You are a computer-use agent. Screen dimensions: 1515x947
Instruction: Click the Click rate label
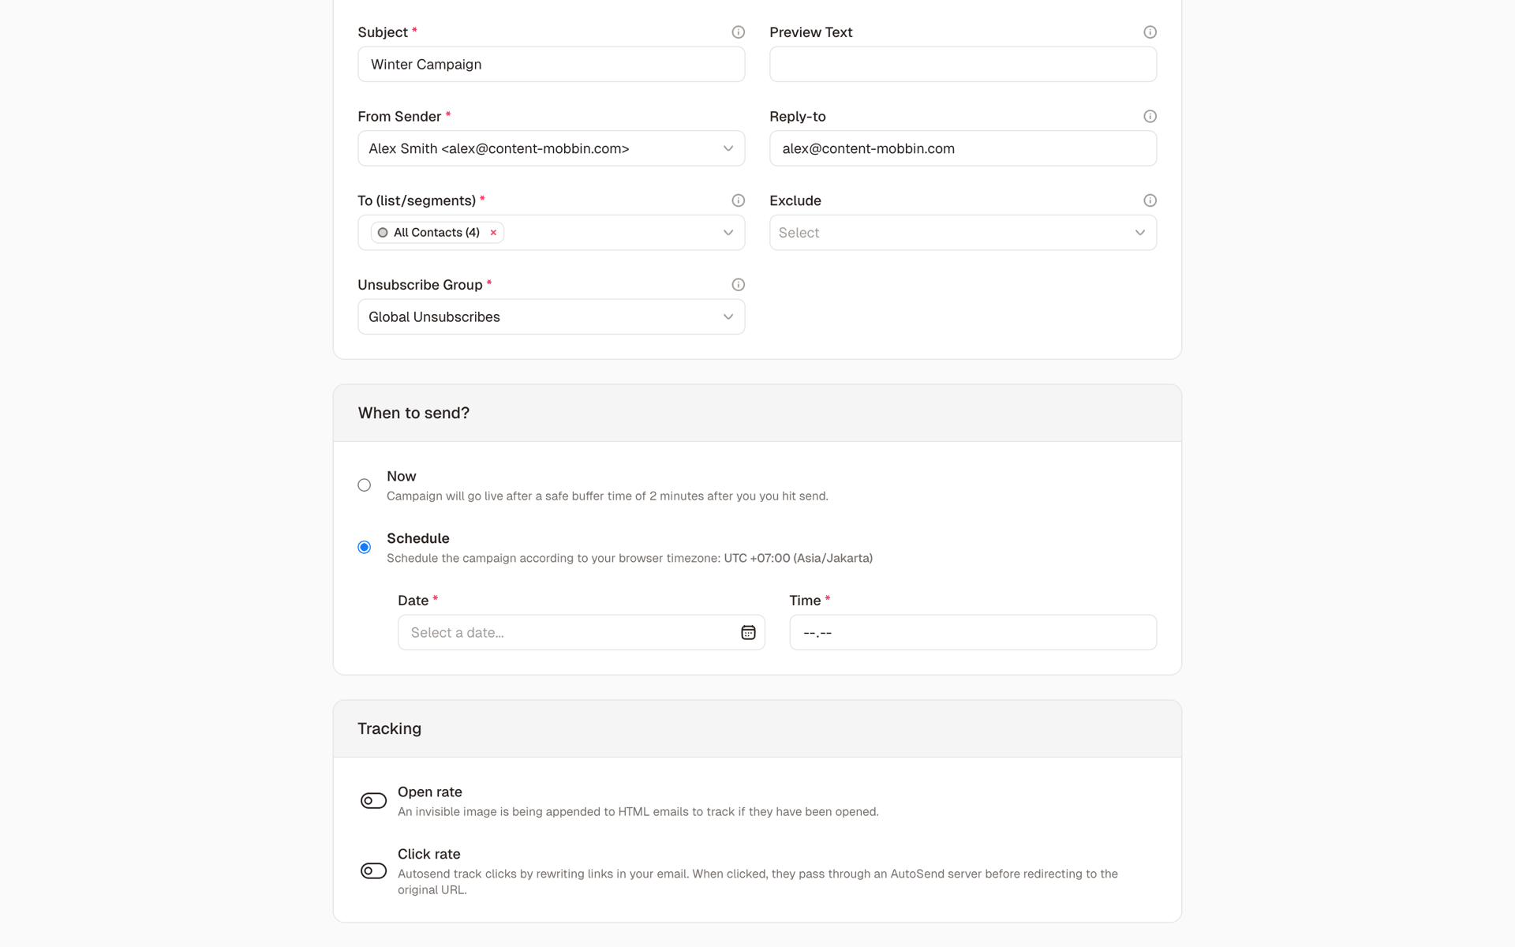pyautogui.click(x=428, y=854)
